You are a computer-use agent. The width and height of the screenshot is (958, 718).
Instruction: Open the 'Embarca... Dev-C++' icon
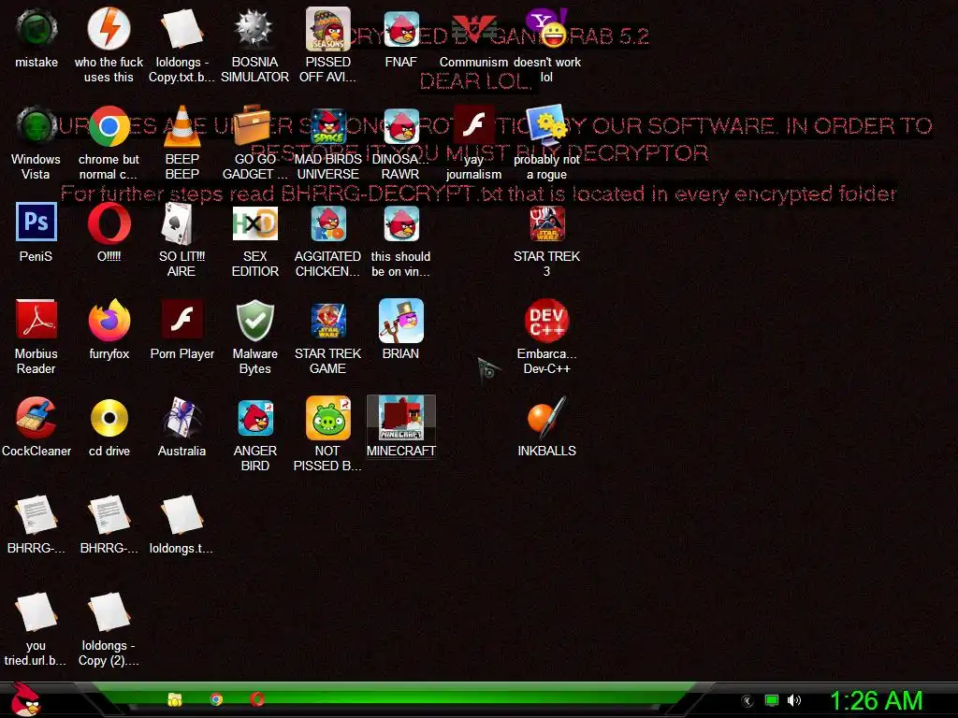pos(546,321)
